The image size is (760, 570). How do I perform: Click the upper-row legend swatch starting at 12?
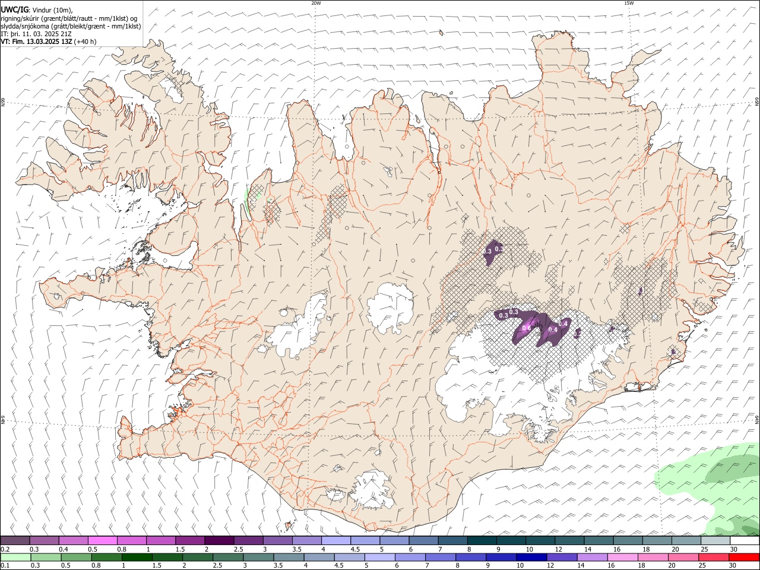coord(569,541)
